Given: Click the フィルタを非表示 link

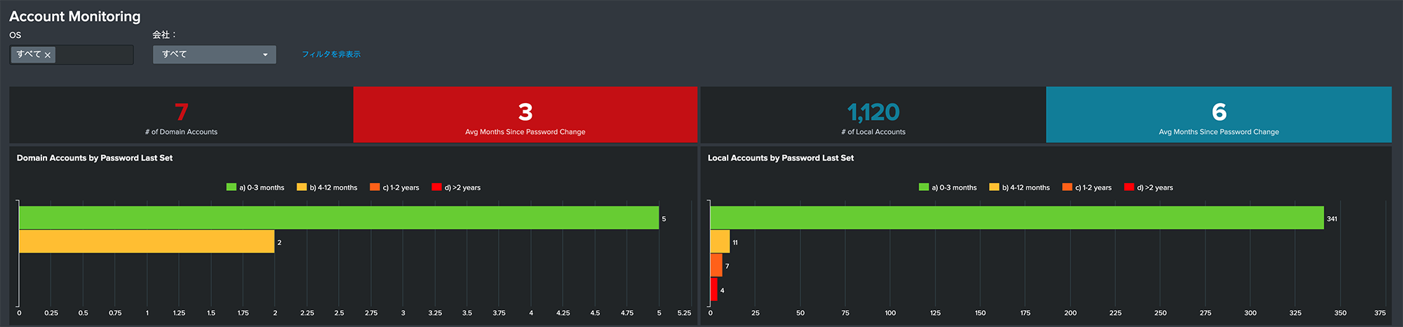Looking at the screenshot, I should (x=331, y=54).
